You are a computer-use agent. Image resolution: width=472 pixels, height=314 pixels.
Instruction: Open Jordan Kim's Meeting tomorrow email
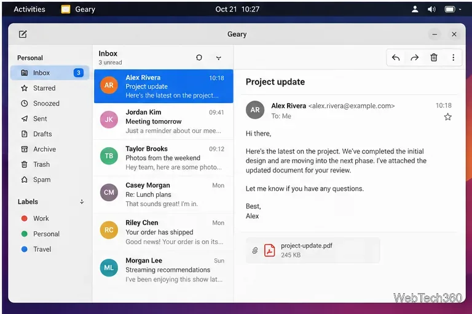click(x=163, y=121)
